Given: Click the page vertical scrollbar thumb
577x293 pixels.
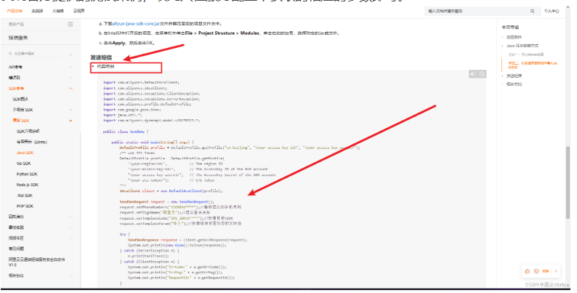Looking at the screenshot, I should point(568,183).
